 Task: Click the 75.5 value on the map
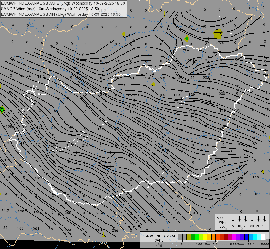pyautogui.click(x=131, y=95)
